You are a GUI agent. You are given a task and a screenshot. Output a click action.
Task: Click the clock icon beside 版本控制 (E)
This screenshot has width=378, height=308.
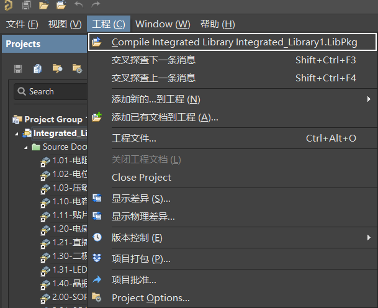point(97,237)
